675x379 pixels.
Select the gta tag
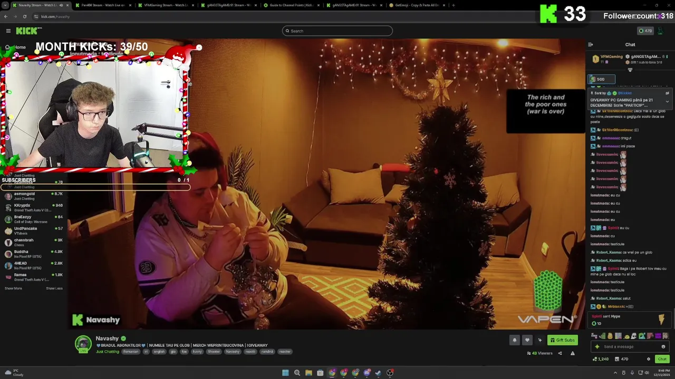click(x=173, y=352)
